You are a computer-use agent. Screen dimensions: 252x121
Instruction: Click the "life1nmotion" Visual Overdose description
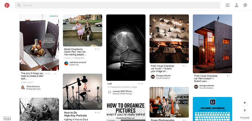point(206,78)
